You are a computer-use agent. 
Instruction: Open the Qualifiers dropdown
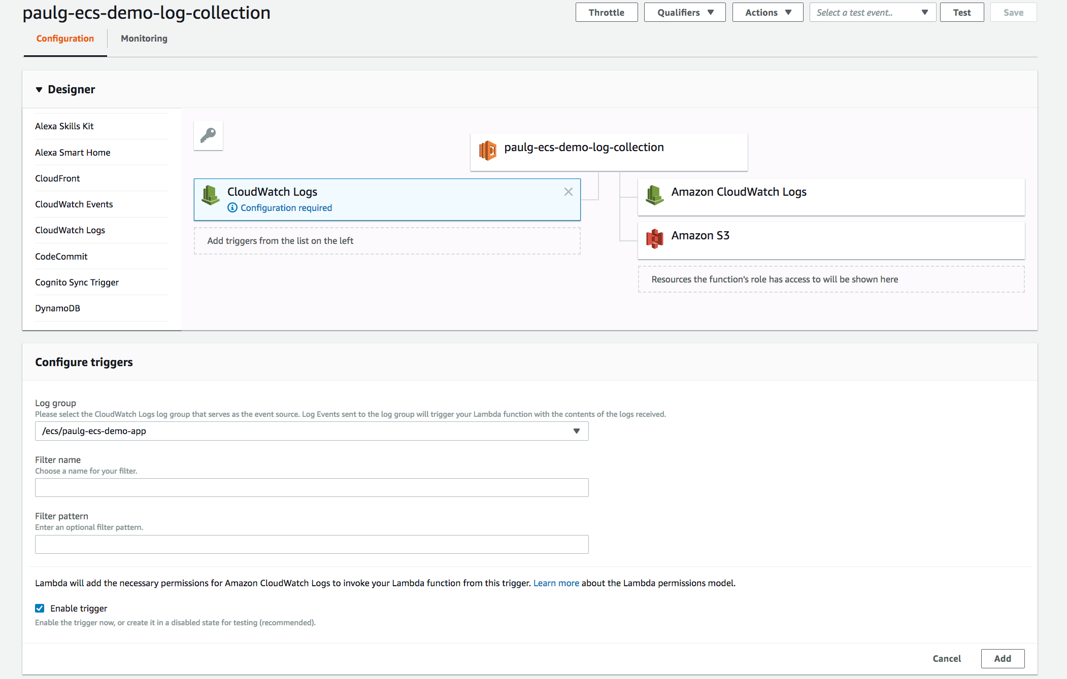[684, 12]
